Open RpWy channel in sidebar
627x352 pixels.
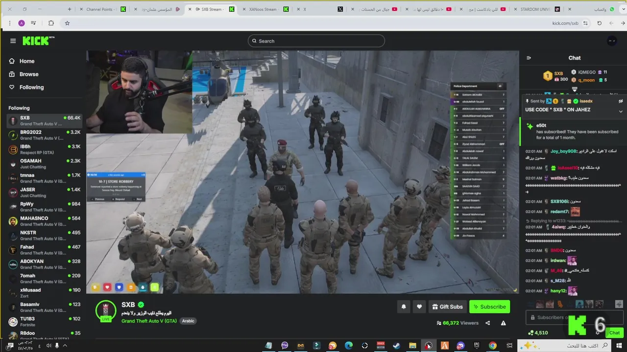[x=44, y=207]
